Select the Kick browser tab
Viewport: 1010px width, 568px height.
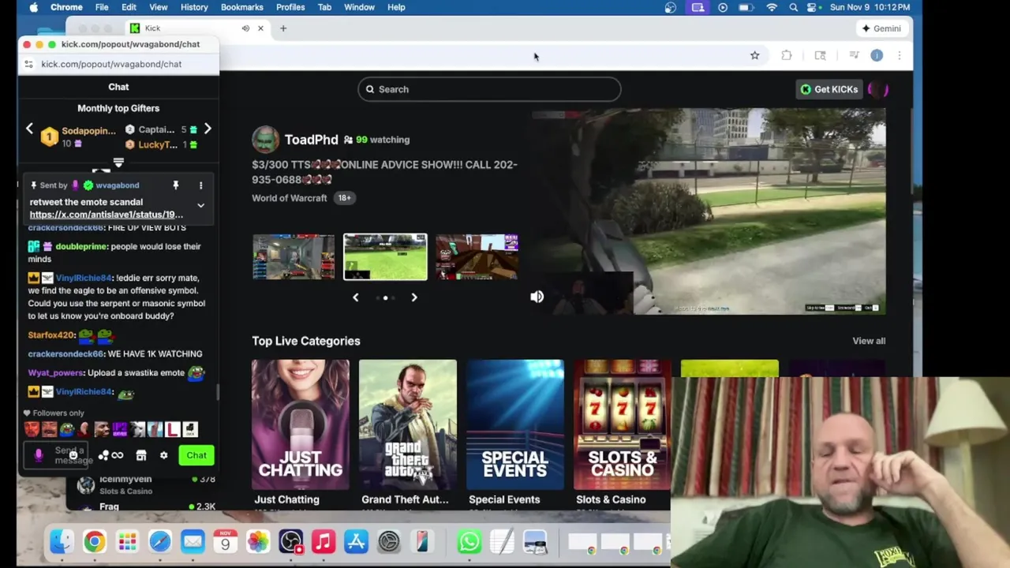(197, 28)
